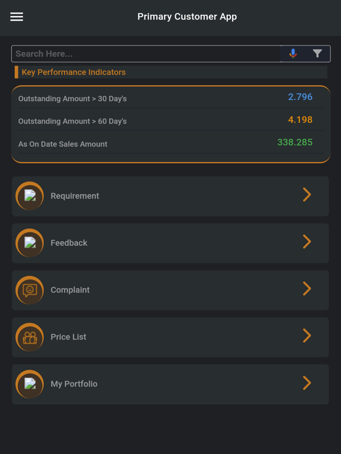Click the My Portfolio text label

click(x=74, y=384)
